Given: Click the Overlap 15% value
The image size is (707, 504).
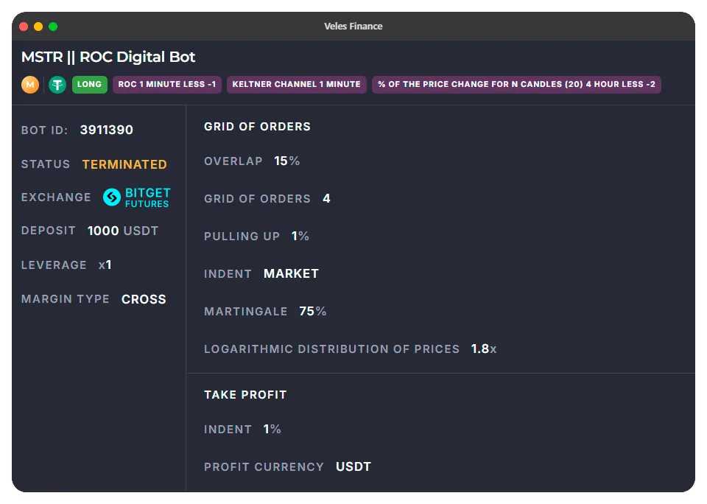Looking at the screenshot, I should click(x=286, y=161).
